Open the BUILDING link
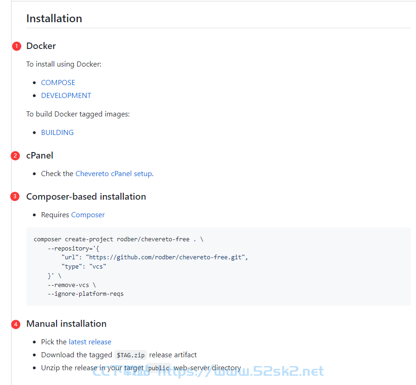This screenshot has height=385, width=416. [x=57, y=132]
